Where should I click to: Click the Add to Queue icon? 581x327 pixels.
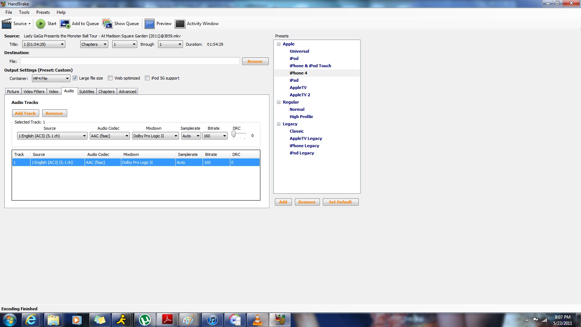[65, 24]
